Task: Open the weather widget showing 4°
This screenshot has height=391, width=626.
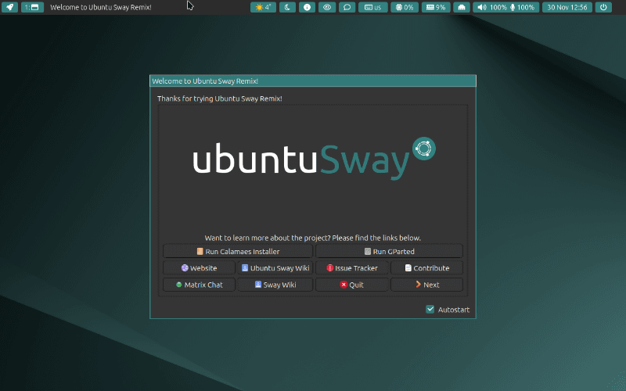Action: point(263,7)
